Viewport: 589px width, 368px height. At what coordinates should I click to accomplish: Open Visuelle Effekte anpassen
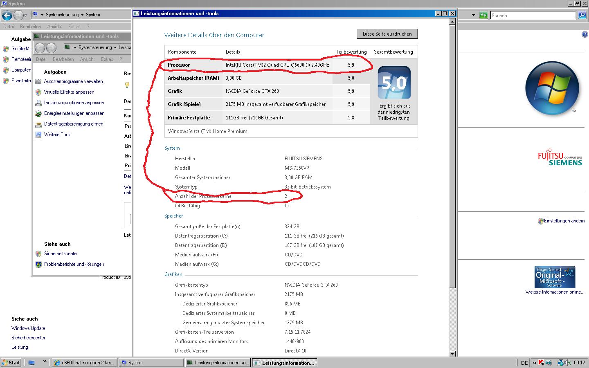coord(69,92)
